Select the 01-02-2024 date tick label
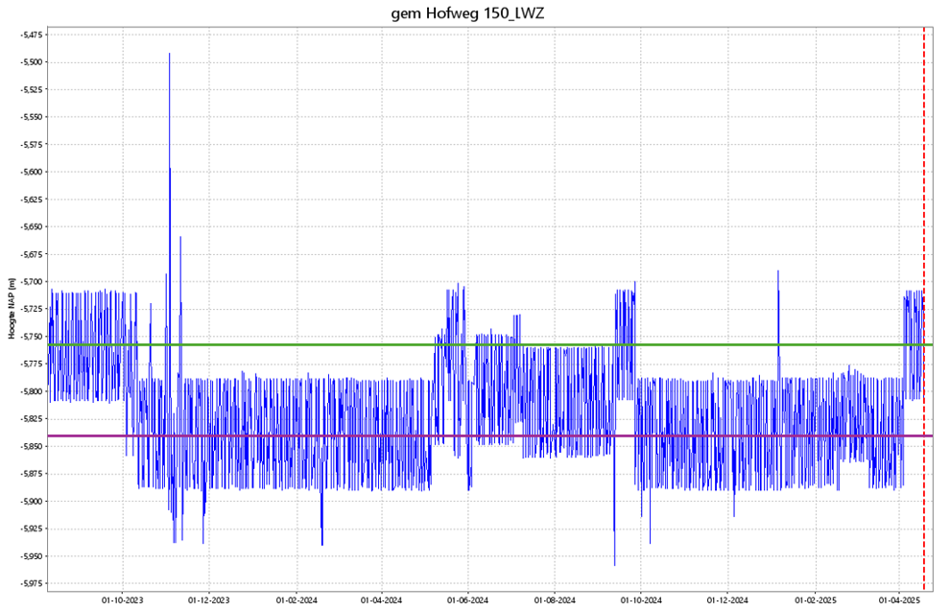The height and width of the screenshot is (611, 950). tap(297, 600)
